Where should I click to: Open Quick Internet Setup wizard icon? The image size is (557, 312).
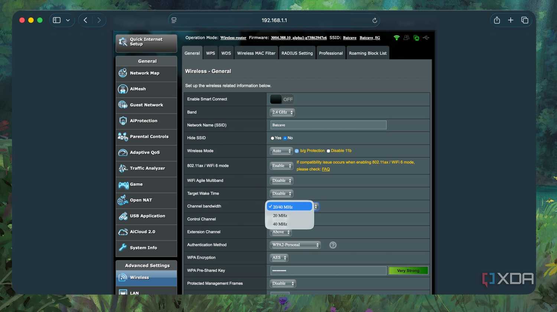pyautogui.click(x=123, y=42)
